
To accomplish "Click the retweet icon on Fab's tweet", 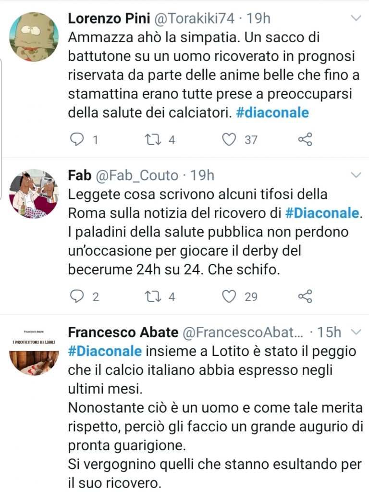I will [x=154, y=295].
